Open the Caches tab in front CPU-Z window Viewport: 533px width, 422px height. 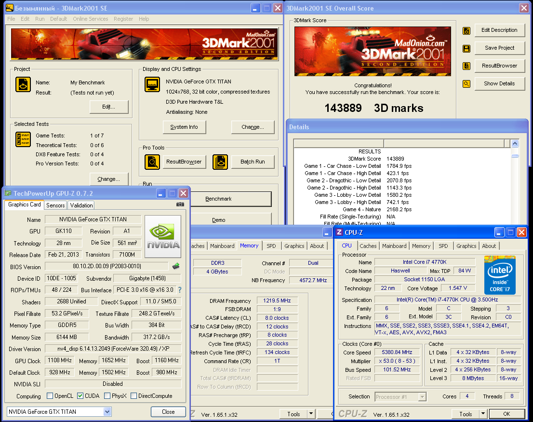click(x=368, y=246)
